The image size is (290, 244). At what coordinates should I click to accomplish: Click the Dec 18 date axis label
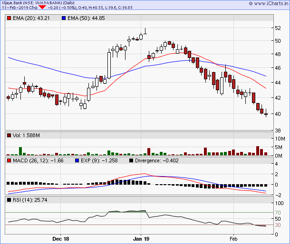61,239
